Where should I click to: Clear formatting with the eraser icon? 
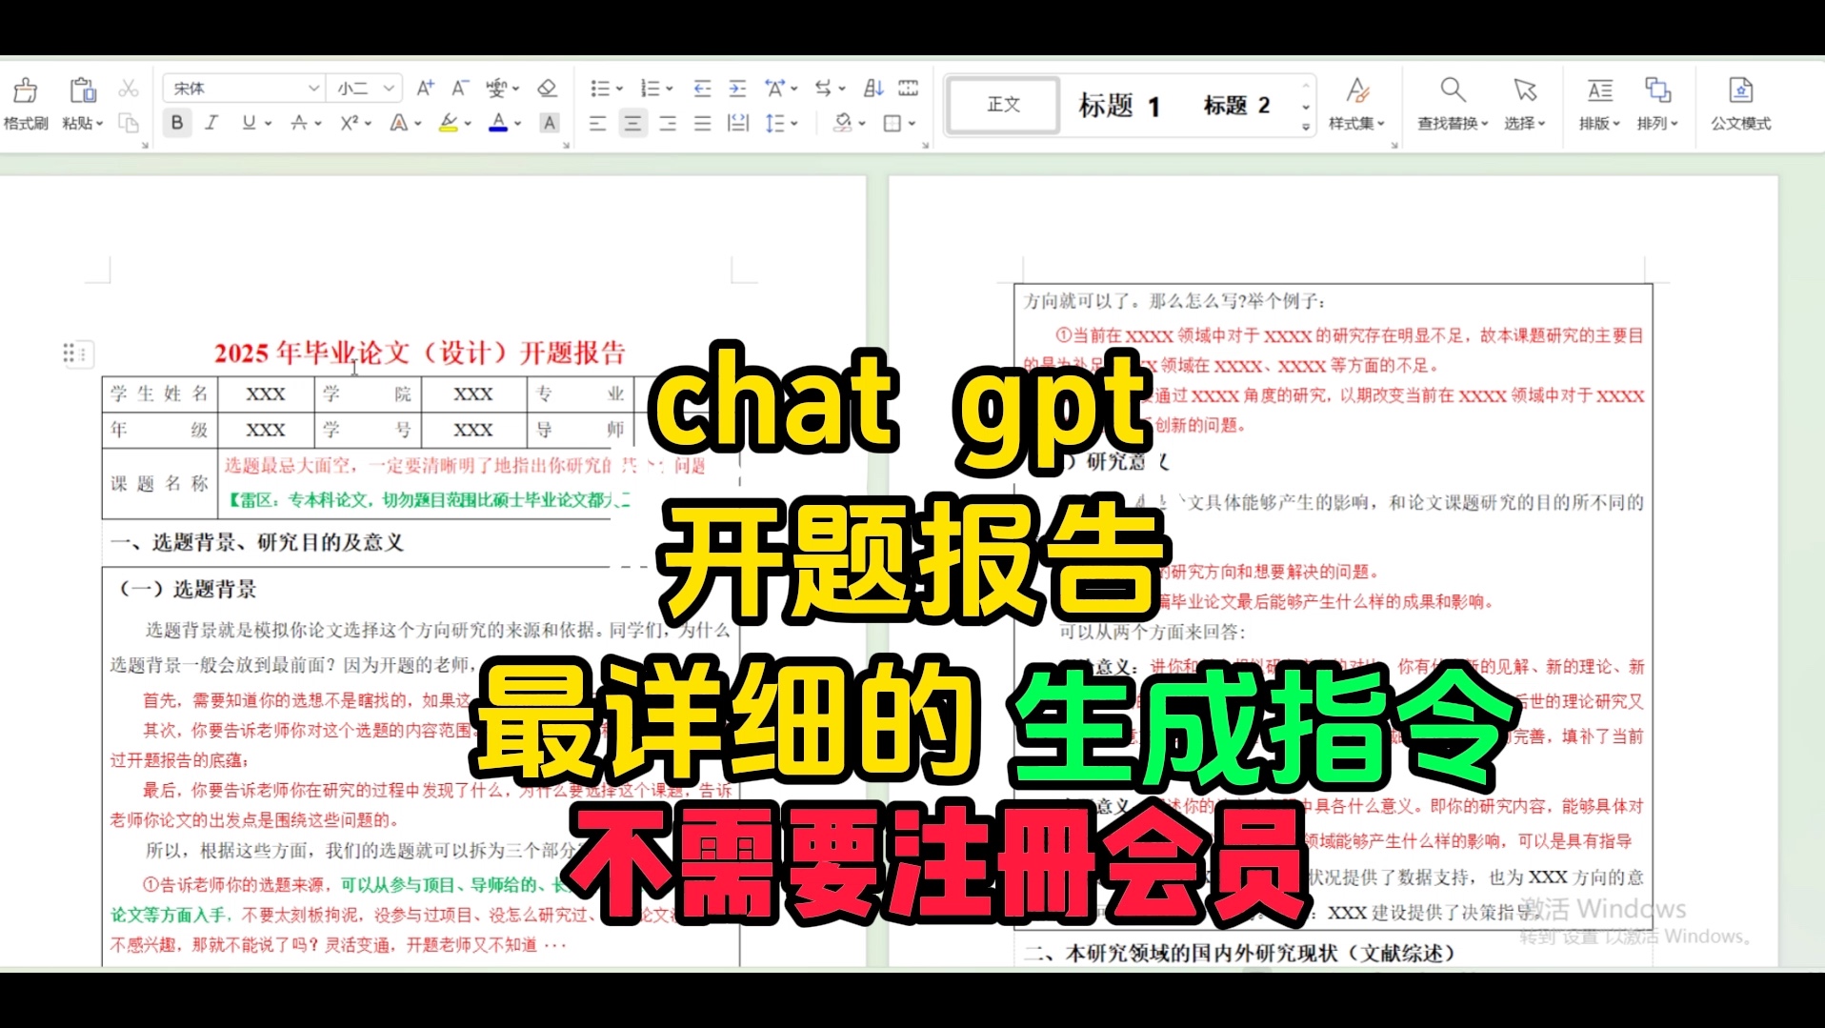547,89
